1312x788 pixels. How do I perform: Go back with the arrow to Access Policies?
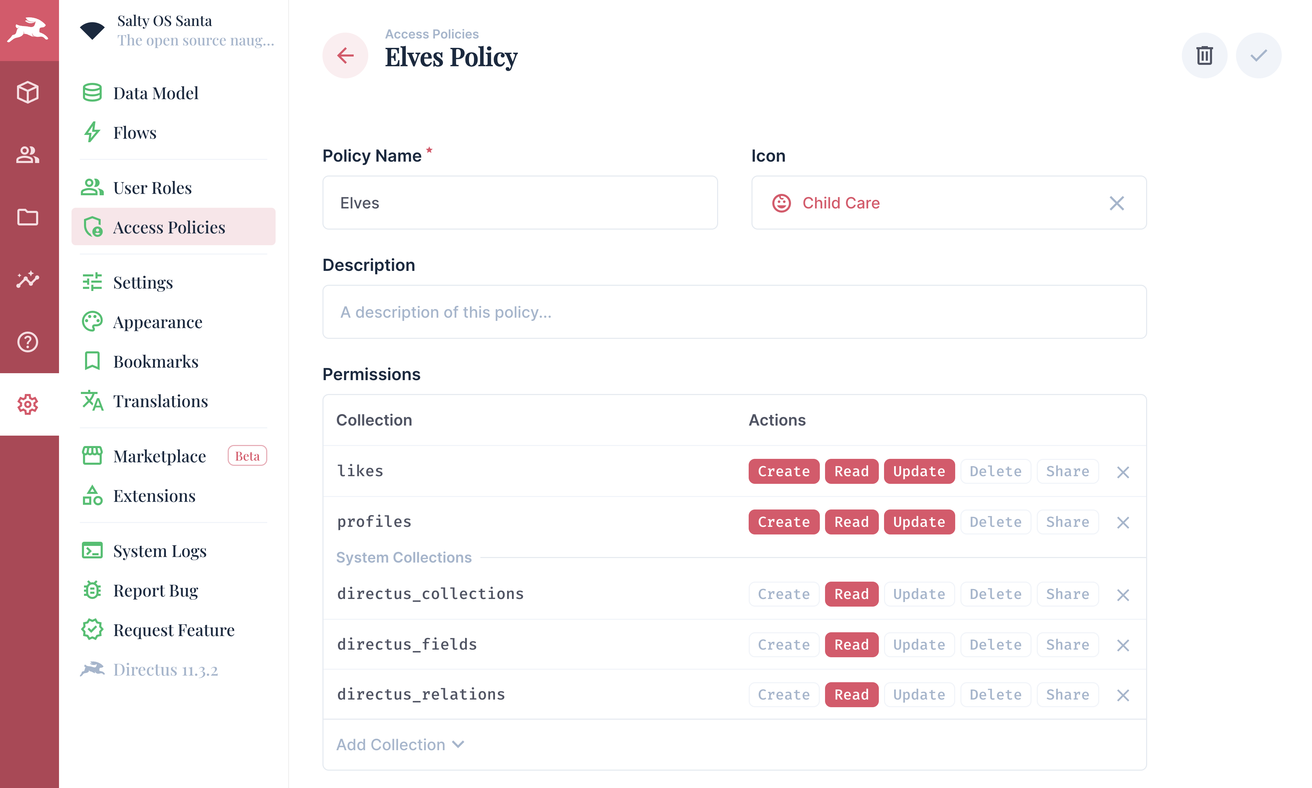pos(345,55)
